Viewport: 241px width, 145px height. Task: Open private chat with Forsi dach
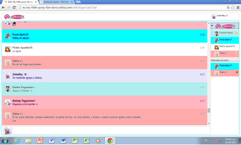coord(225,66)
